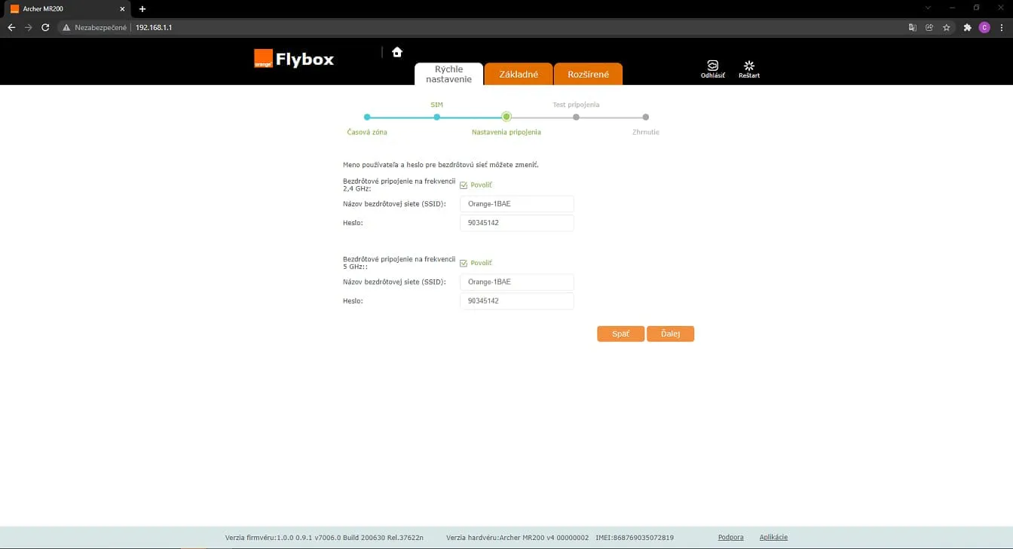
Task: Go to the router home icon
Action: (x=397, y=52)
